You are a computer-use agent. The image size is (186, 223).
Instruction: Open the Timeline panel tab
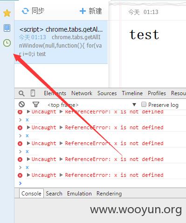[x=132, y=93]
